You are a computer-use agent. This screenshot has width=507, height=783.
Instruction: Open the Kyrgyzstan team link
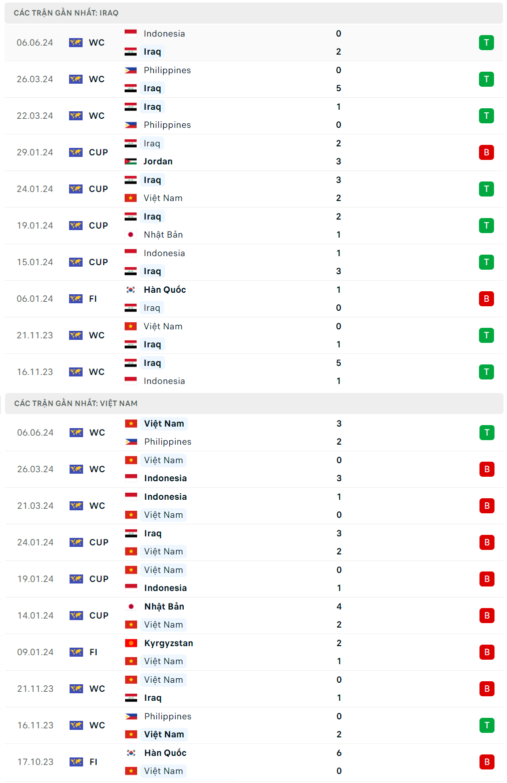click(x=169, y=643)
